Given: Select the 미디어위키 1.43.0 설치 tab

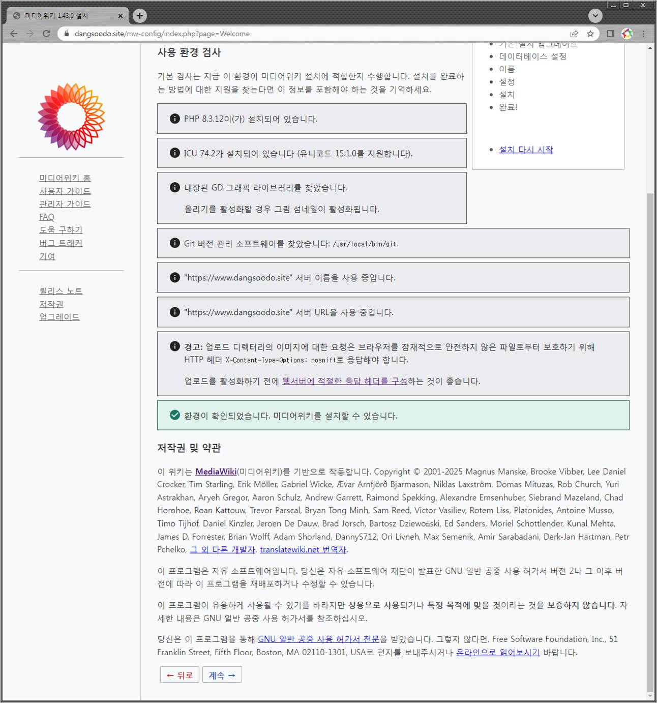Looking at the screenshot, I should [x=61, y=16].
